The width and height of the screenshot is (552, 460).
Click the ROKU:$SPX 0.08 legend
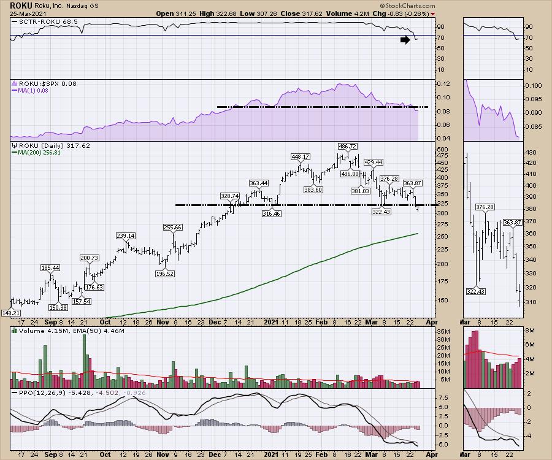tap(44, 83)
